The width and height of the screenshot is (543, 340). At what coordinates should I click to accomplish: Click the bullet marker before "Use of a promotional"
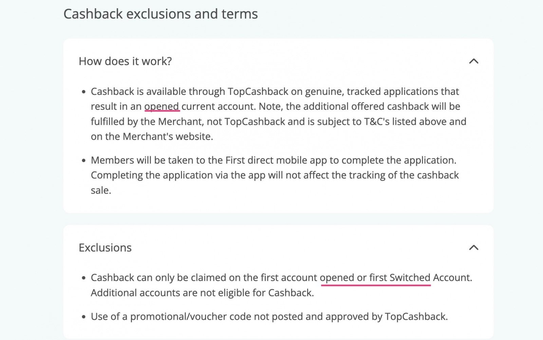84,317
